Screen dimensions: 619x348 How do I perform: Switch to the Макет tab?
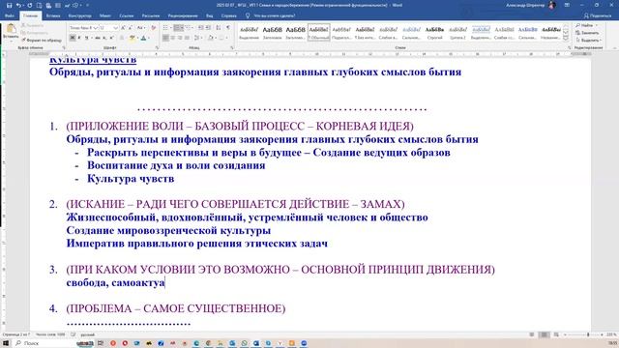pyautogui.click(x=105, y=15)
